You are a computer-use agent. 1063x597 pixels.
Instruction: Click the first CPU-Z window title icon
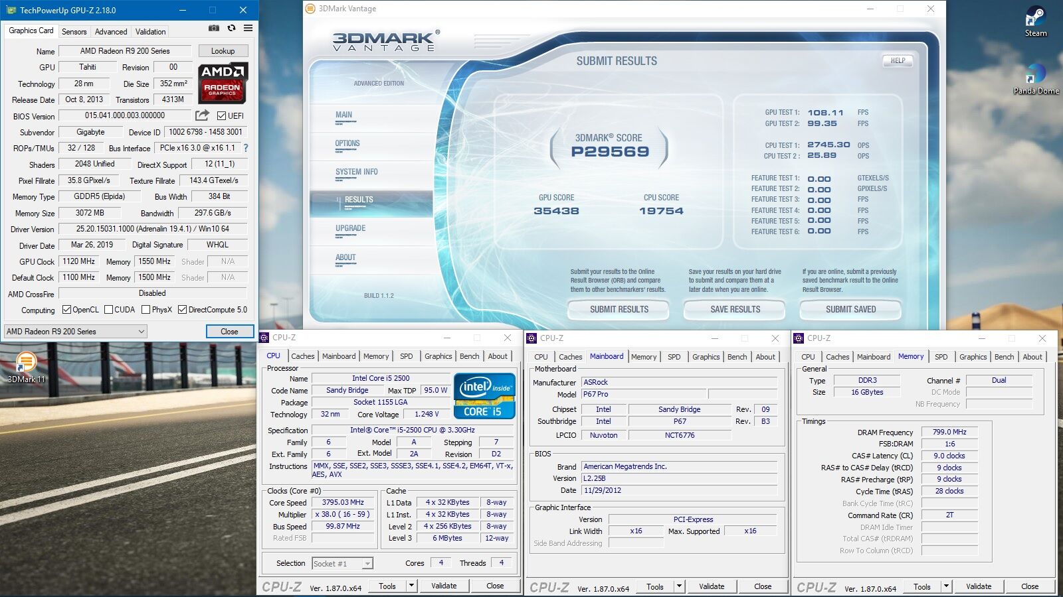(x=264, y=338)
